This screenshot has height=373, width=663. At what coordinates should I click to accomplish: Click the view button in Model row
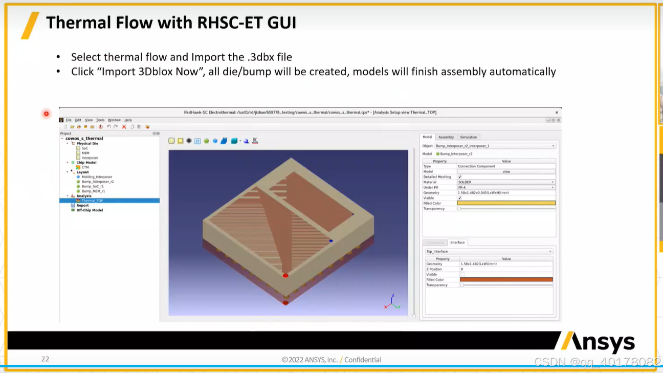506,172
